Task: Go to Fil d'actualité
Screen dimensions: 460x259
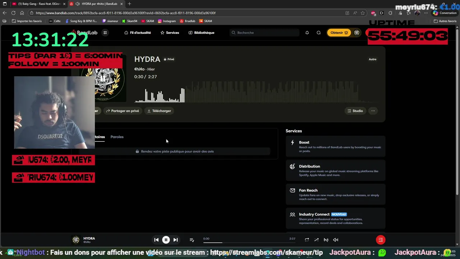Action: (x=138, y=33)
